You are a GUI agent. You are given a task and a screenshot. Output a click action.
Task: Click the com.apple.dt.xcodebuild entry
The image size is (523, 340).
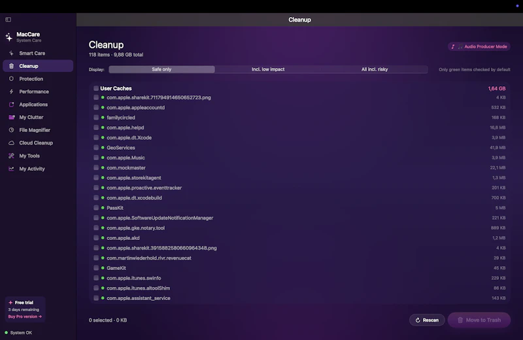(x=134, y=198)
